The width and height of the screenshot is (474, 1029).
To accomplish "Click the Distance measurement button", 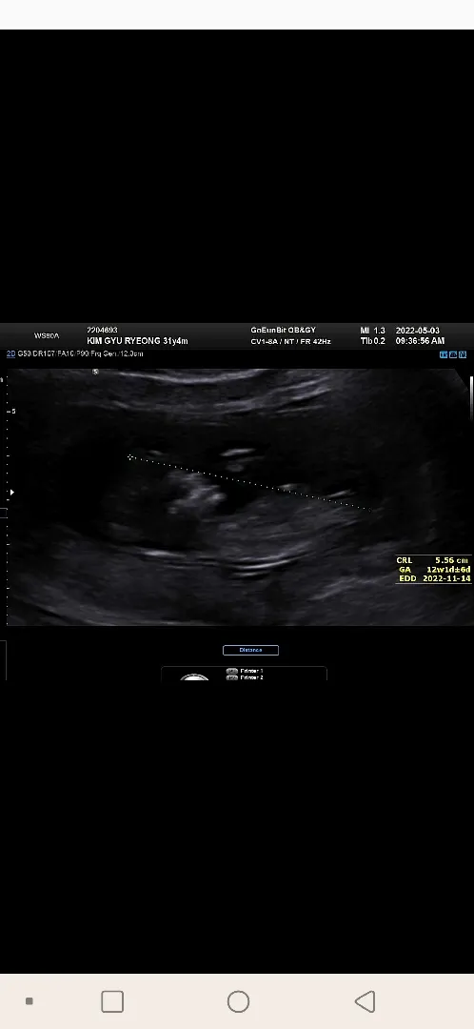I will 250,650.
